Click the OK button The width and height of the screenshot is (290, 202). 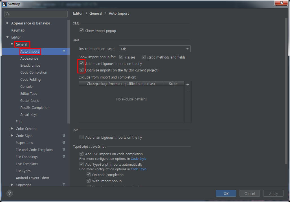click(x=226, y=194)
